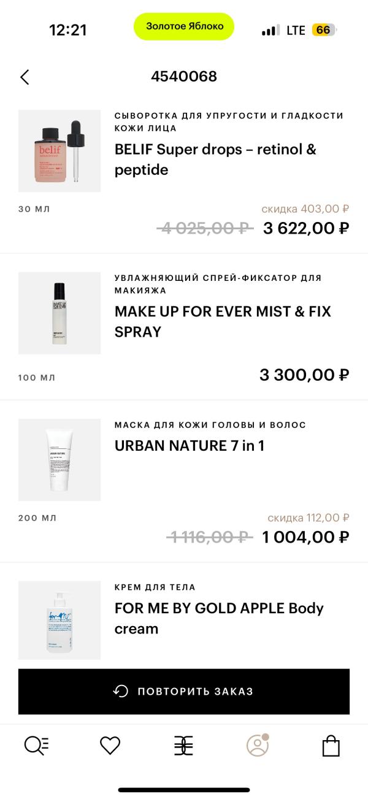
Task: Tap the repeat-order circular arrow icon
Action: click(x=121, y=691)
